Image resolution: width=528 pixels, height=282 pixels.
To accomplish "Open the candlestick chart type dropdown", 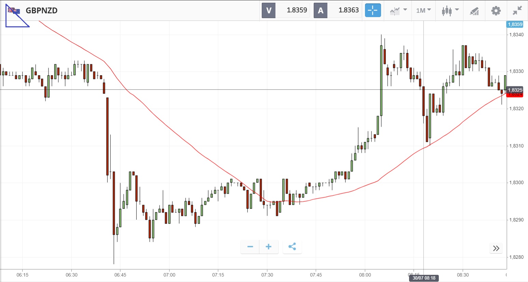I will 450,11.
